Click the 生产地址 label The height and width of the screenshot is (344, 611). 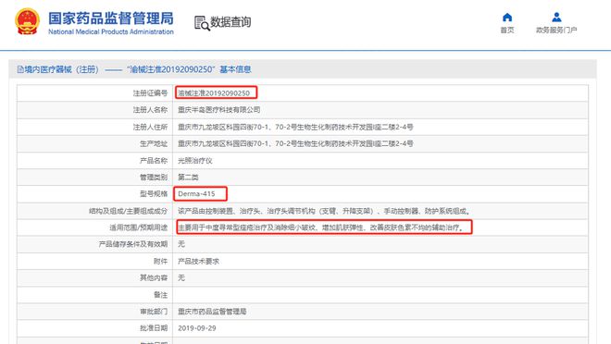pyautogui.click(x=154, y=143)
